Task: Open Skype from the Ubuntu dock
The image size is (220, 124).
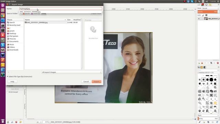Action: (x=3, y=45)
